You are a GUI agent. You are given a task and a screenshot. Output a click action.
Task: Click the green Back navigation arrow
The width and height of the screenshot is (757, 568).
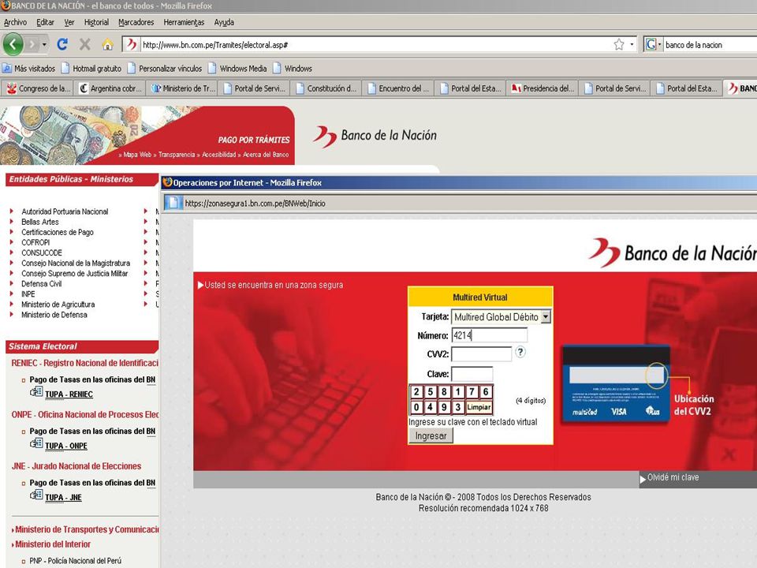tap(13, 44)
